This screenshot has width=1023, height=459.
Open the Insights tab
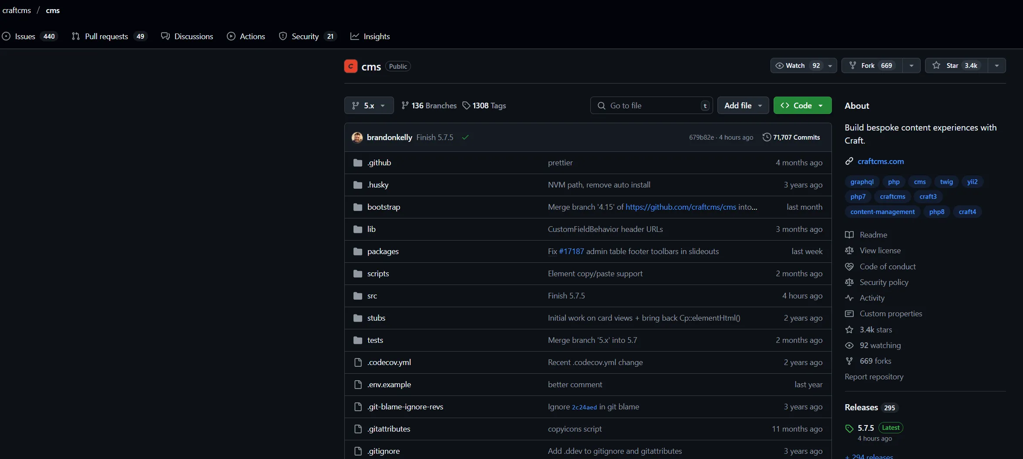click(370, 37)
